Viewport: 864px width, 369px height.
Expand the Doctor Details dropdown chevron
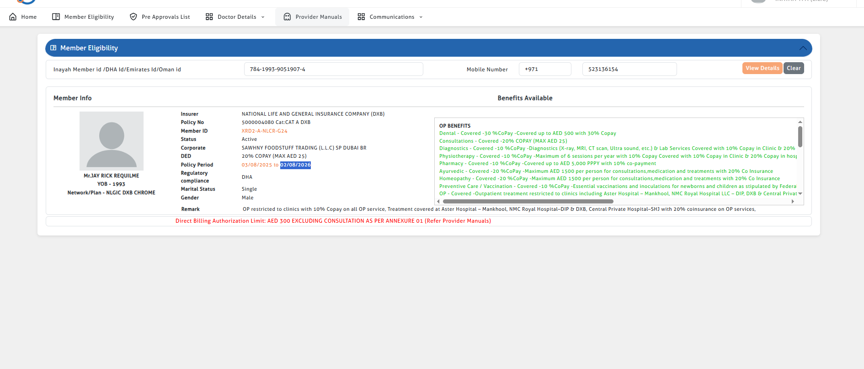(263, 17)
